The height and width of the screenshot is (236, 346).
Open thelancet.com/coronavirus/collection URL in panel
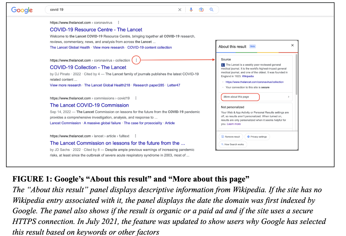(x=254, y=82)
